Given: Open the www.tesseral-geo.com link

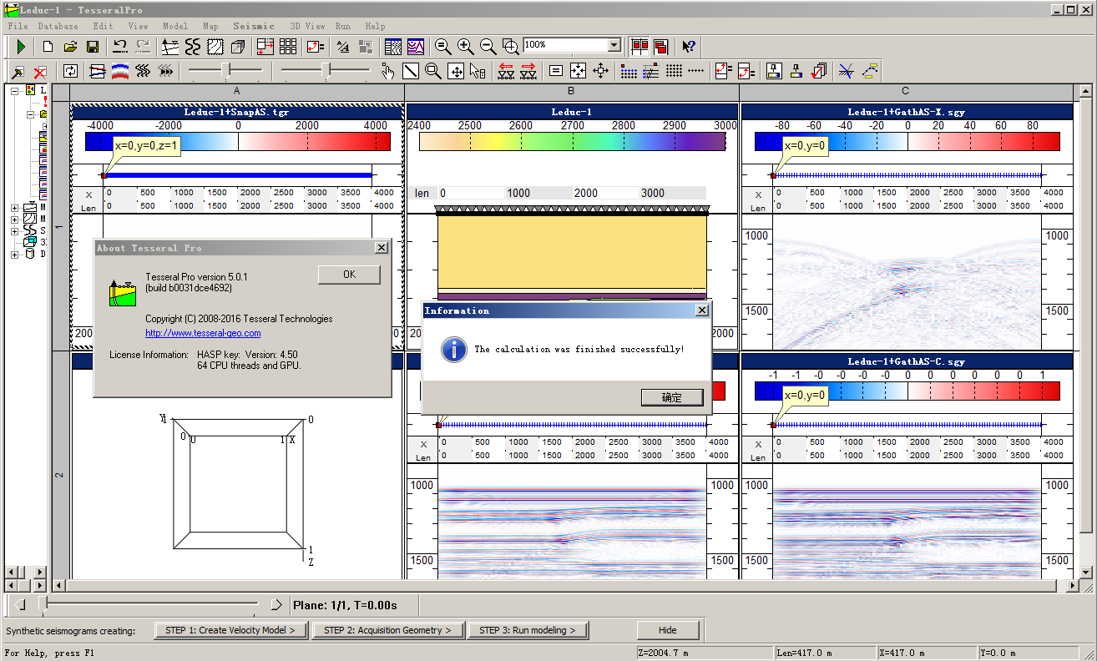Looking at the screenshot, I should coord(203,333).
